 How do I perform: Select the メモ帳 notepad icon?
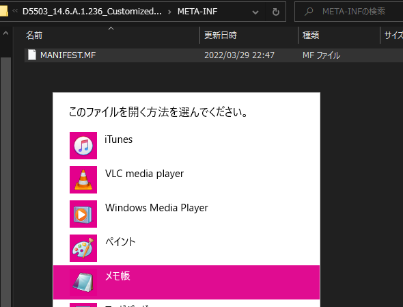83,282
